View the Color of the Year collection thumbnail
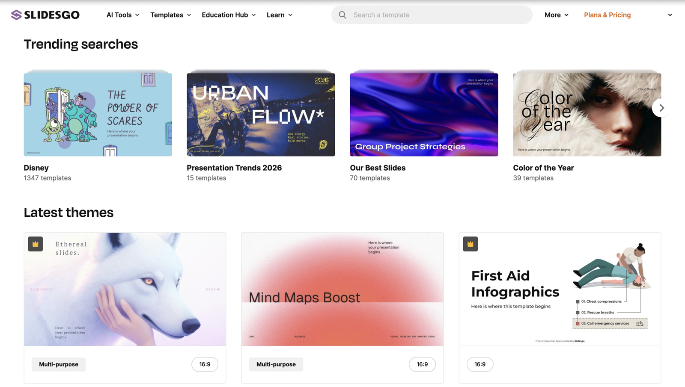Image resolution: width=685 pixels, height=387 pixels. coord(586,114)
